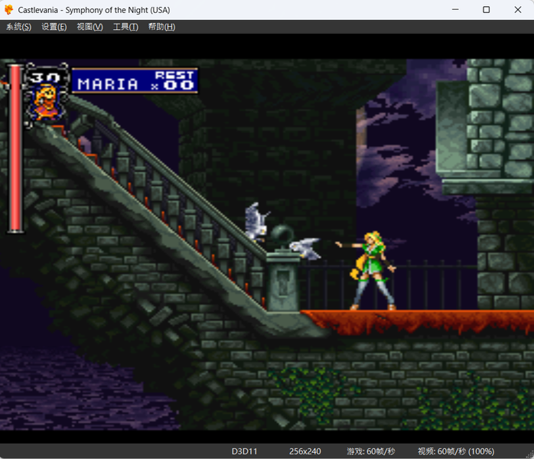
Task: Maximize the emulator window
Action: pos(487,9)
